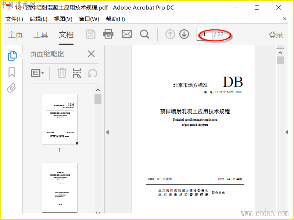Click the thumbnail page label 1
294x220 pixels.
pos(60,150)
